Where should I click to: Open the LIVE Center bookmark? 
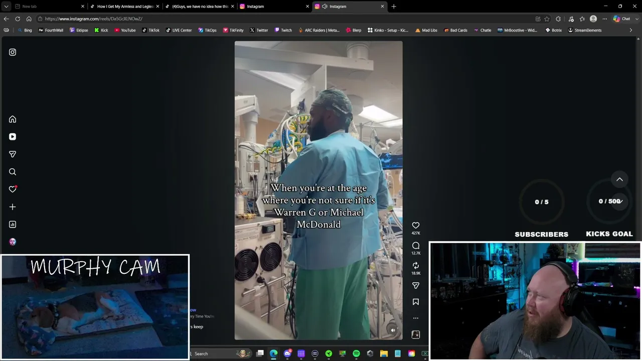tap(179, 30)
